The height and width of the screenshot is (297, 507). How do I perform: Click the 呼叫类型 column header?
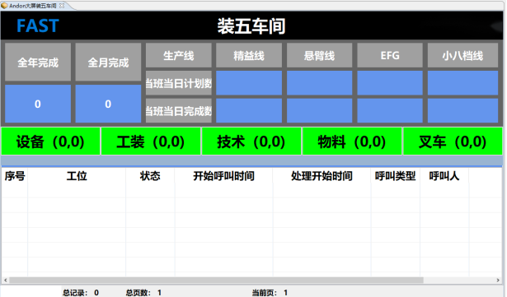(x=395, y=176)
